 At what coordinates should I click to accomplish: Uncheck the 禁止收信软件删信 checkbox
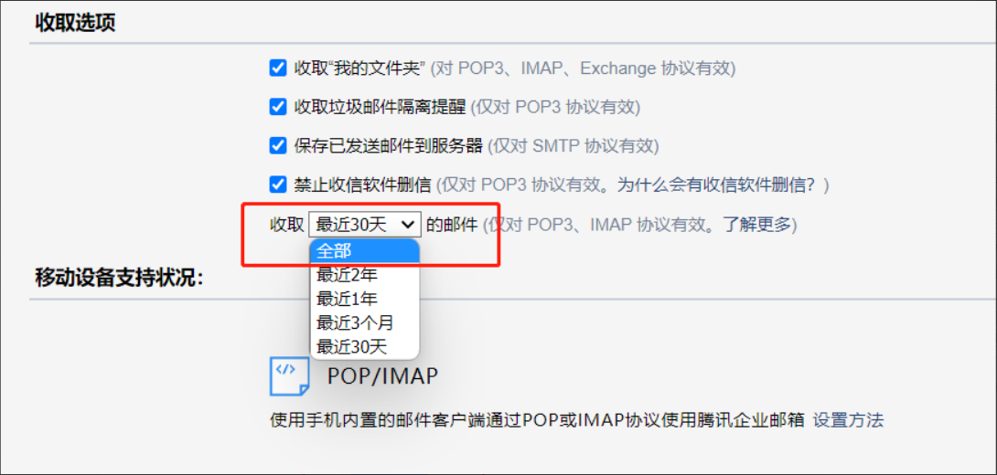coord(278,184)
